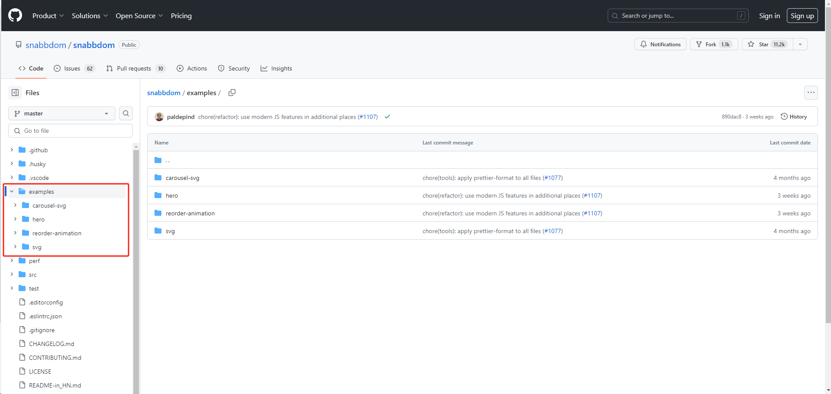Click the Search or jump to field
The width and height of the screenshot is (831, 394).
pyautogui.click(x=678, y=16)
